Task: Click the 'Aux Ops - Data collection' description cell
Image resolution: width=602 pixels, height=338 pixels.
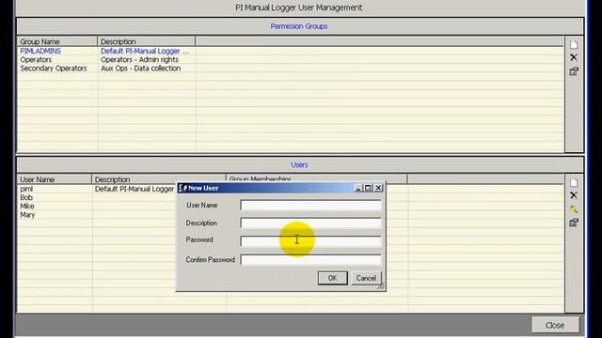Action: (140, 69)
